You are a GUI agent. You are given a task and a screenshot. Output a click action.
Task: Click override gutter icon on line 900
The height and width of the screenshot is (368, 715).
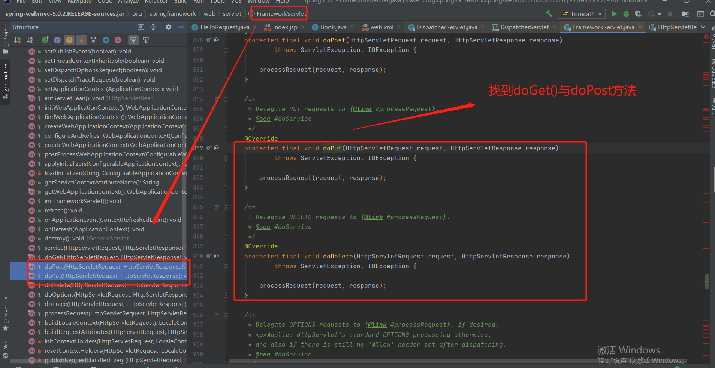pyautogui.click(x=209, y=256)
